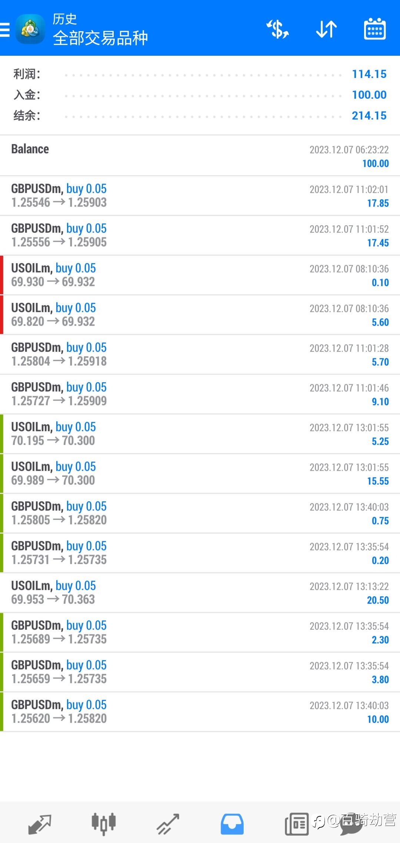Select the History inbox tab
This screenshot has height=843, width=400.
[x=232, y=824]
